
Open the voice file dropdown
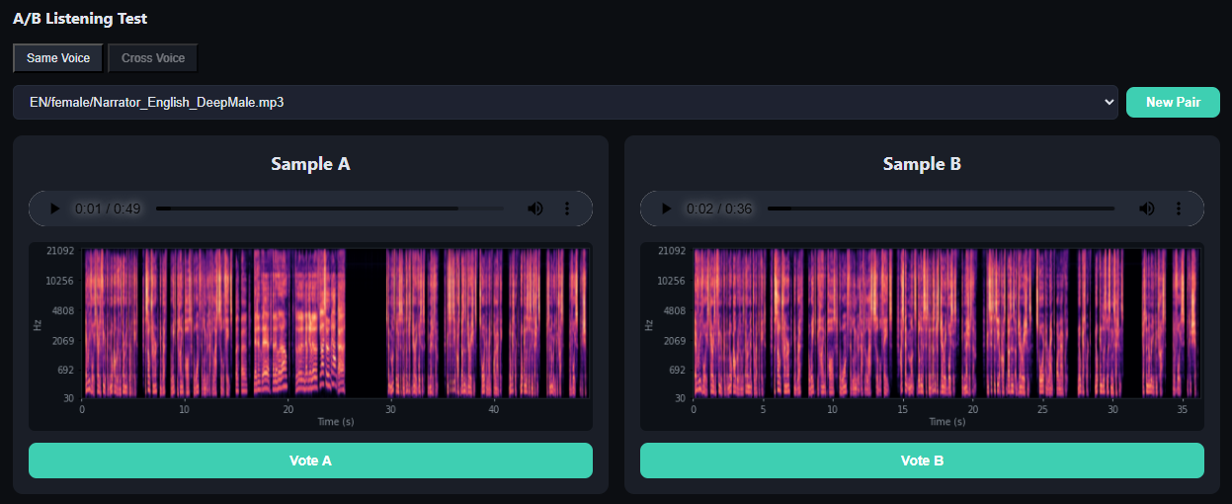(x=565, y=102)
